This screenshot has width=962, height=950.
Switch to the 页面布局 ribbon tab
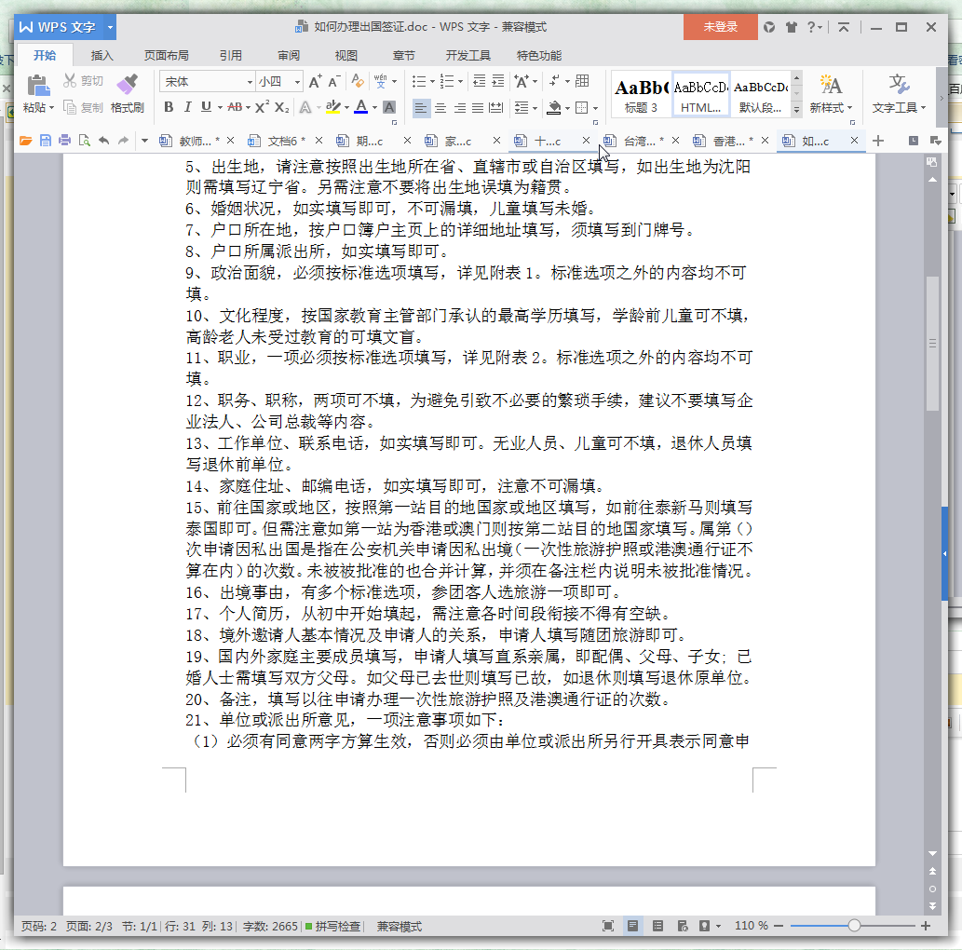(x=167, y=55)
